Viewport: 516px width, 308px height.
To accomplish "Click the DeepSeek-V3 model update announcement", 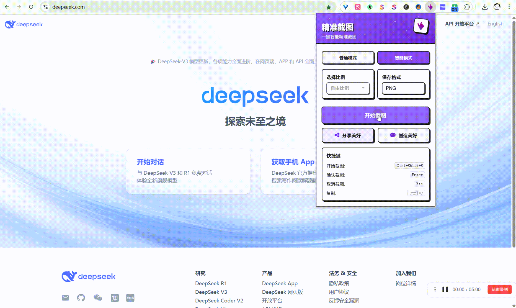I will pyautogui.click(x=233, y=61).
